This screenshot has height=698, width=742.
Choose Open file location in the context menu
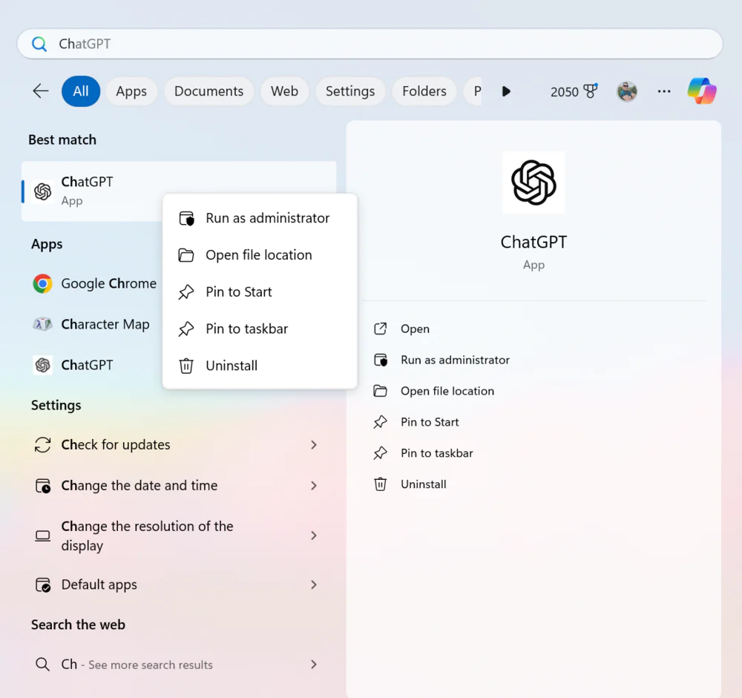point(260,255)
